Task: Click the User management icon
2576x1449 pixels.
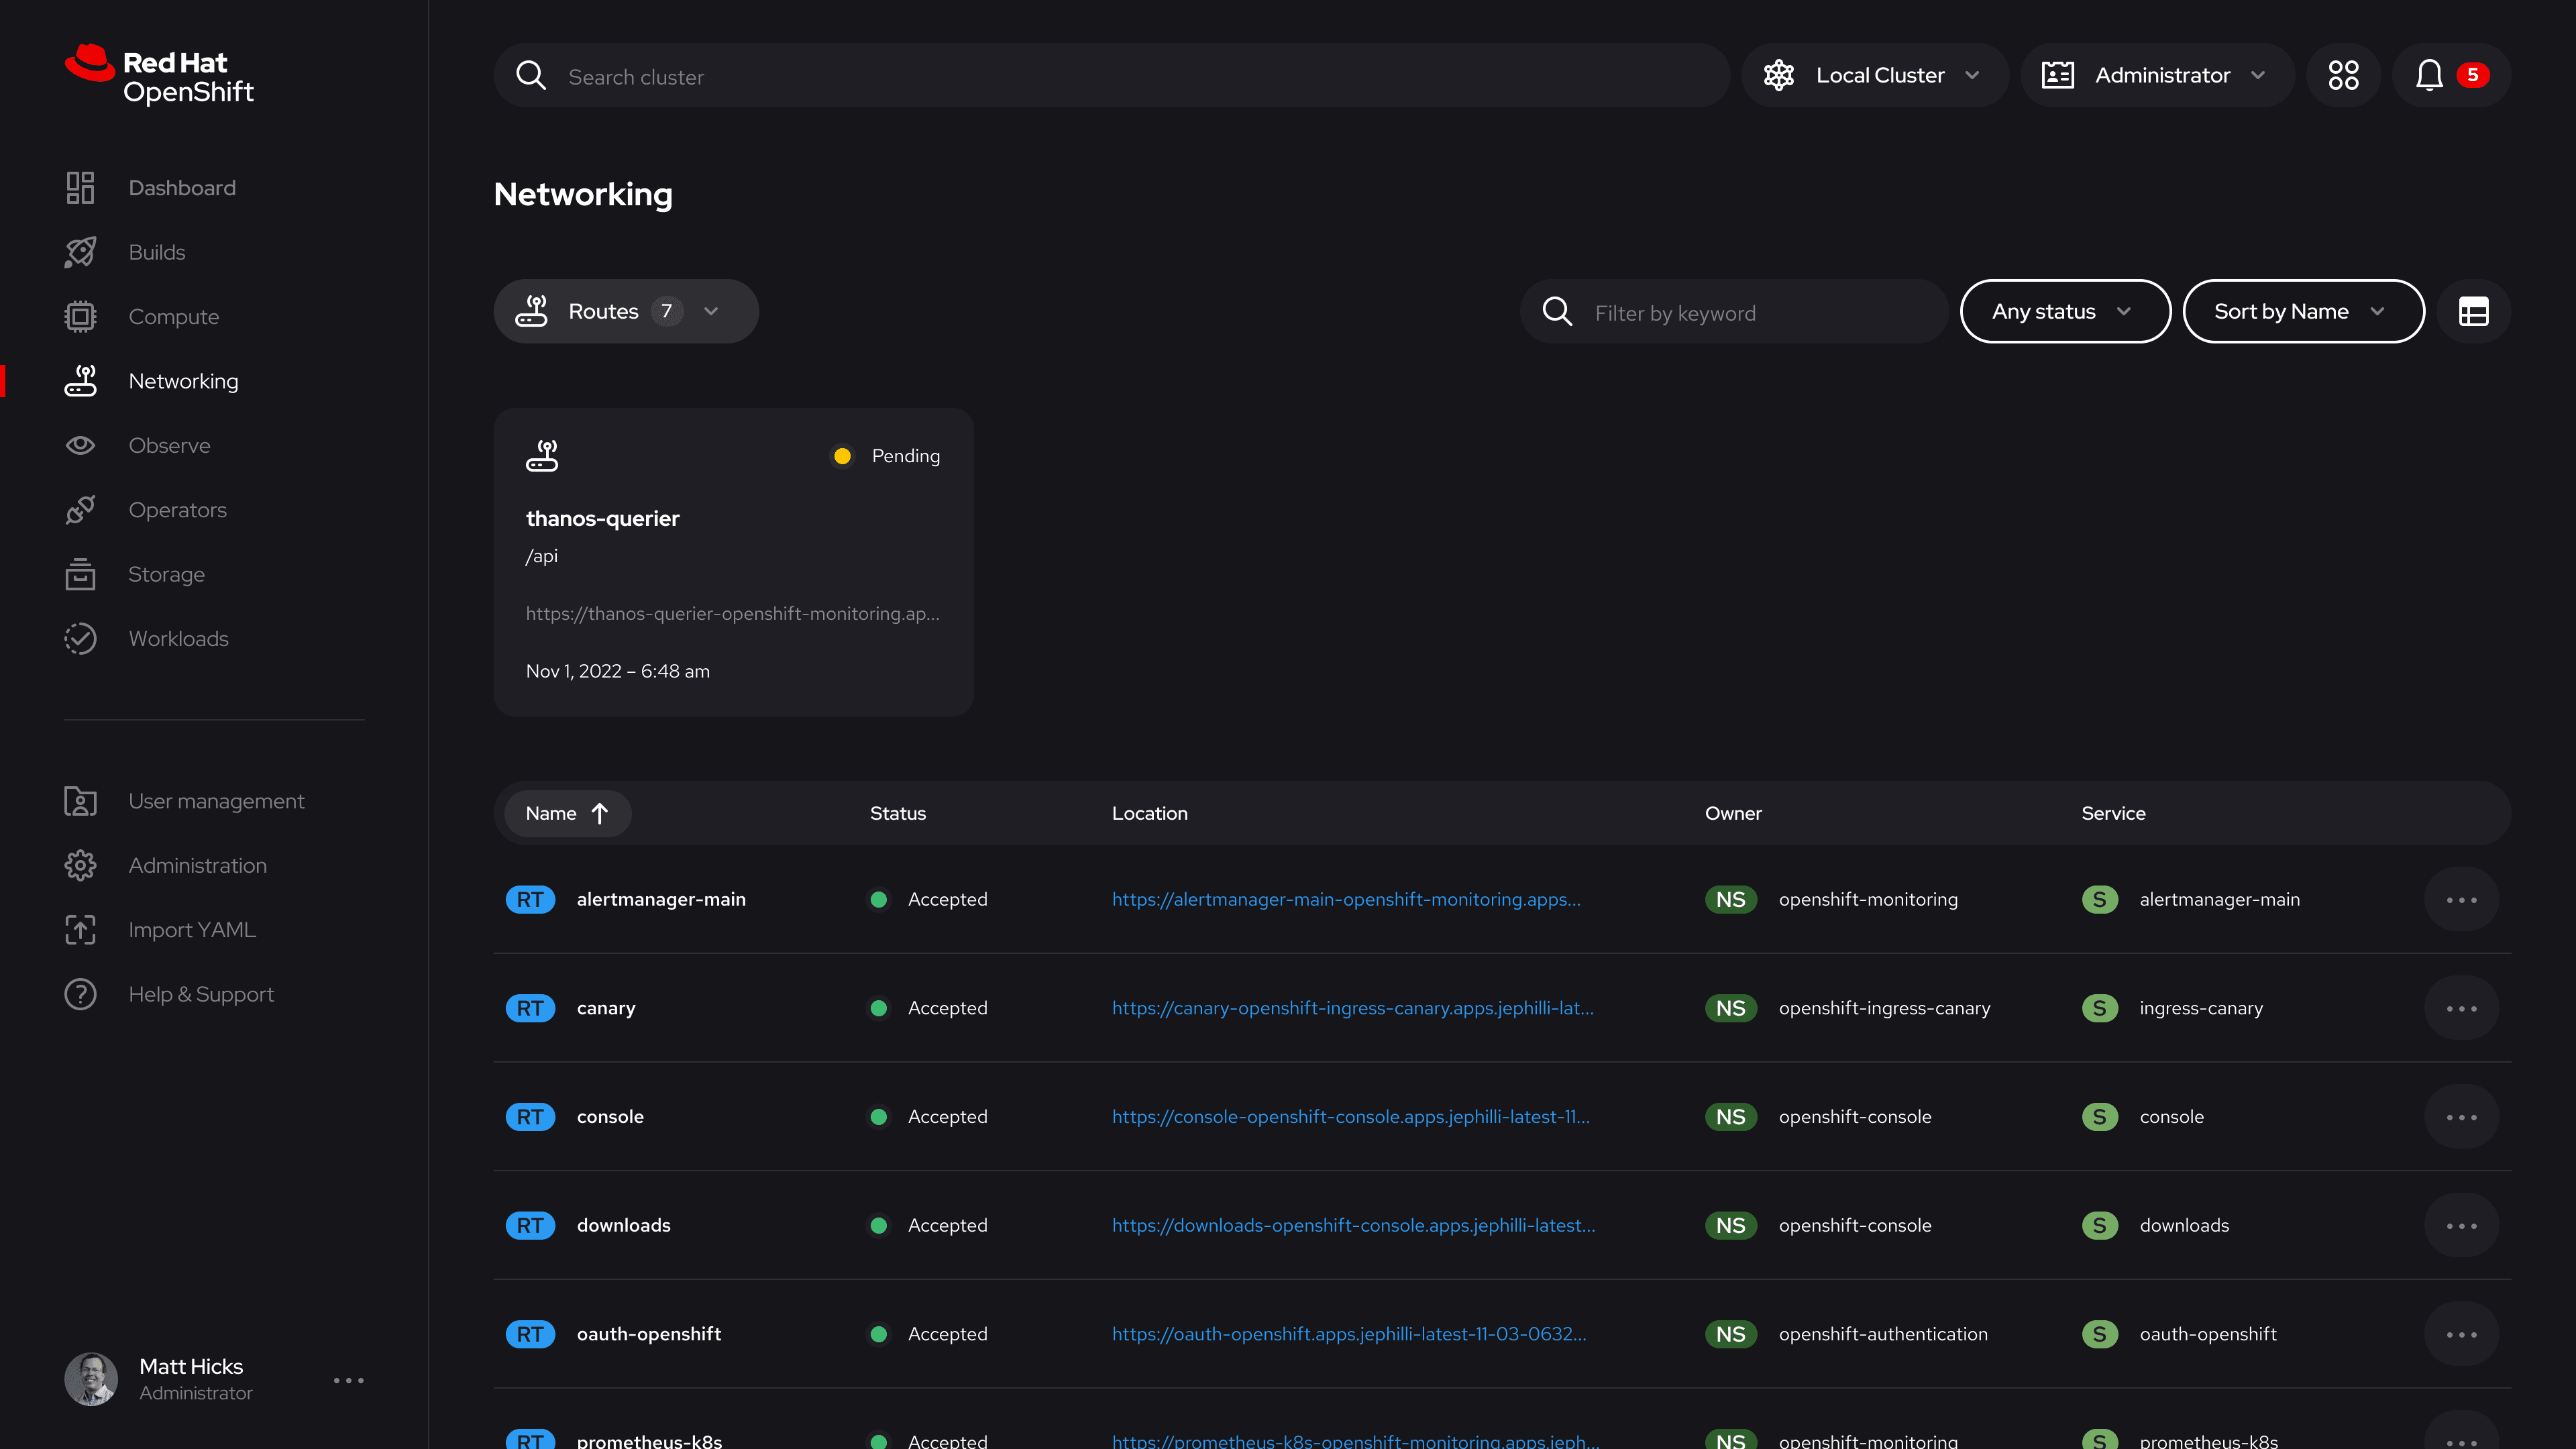Action: [x=80, y=801]
